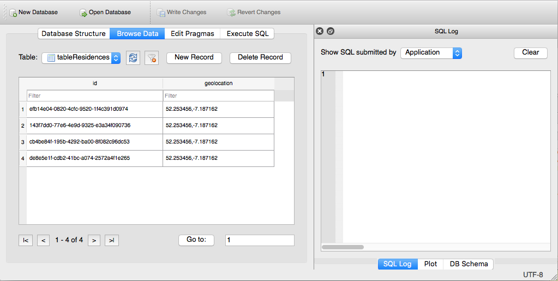Switch to the Plot bottom tab
558x281 pixels.
(x=430, y=264)
